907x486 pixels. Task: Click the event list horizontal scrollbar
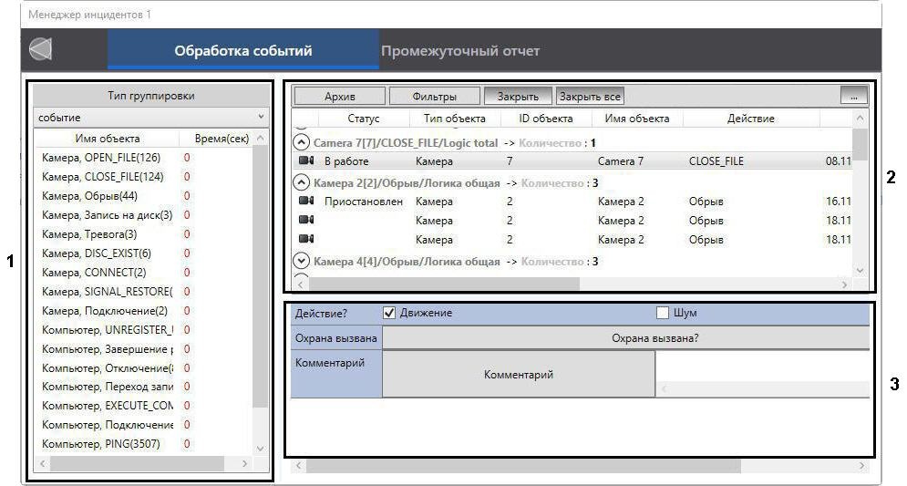click(x=438, y=284)
